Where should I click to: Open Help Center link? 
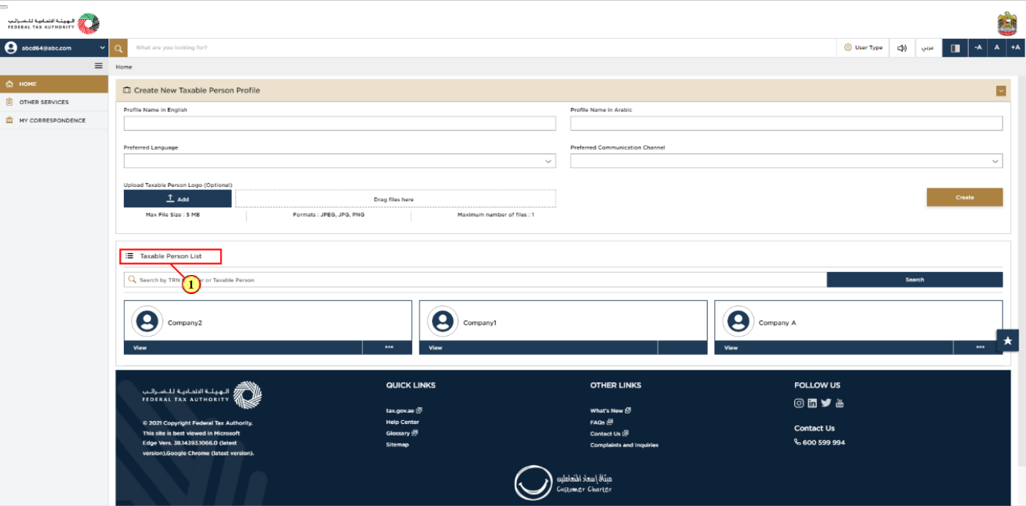[403, 422]
